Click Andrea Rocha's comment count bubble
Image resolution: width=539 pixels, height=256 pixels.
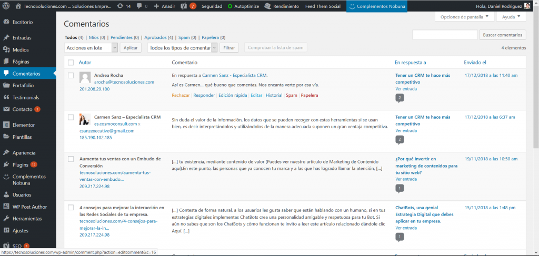tap(400, 98)
